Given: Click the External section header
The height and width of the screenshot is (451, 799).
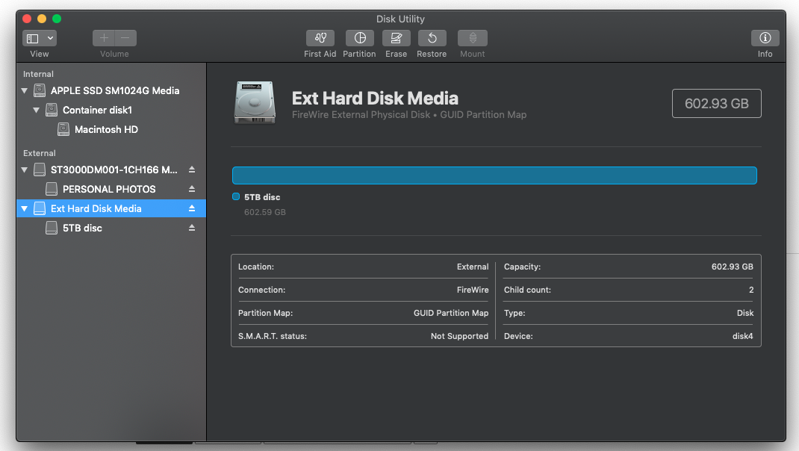Looking at the screenshot, I should pyautogui.click(x=40, y=153).
